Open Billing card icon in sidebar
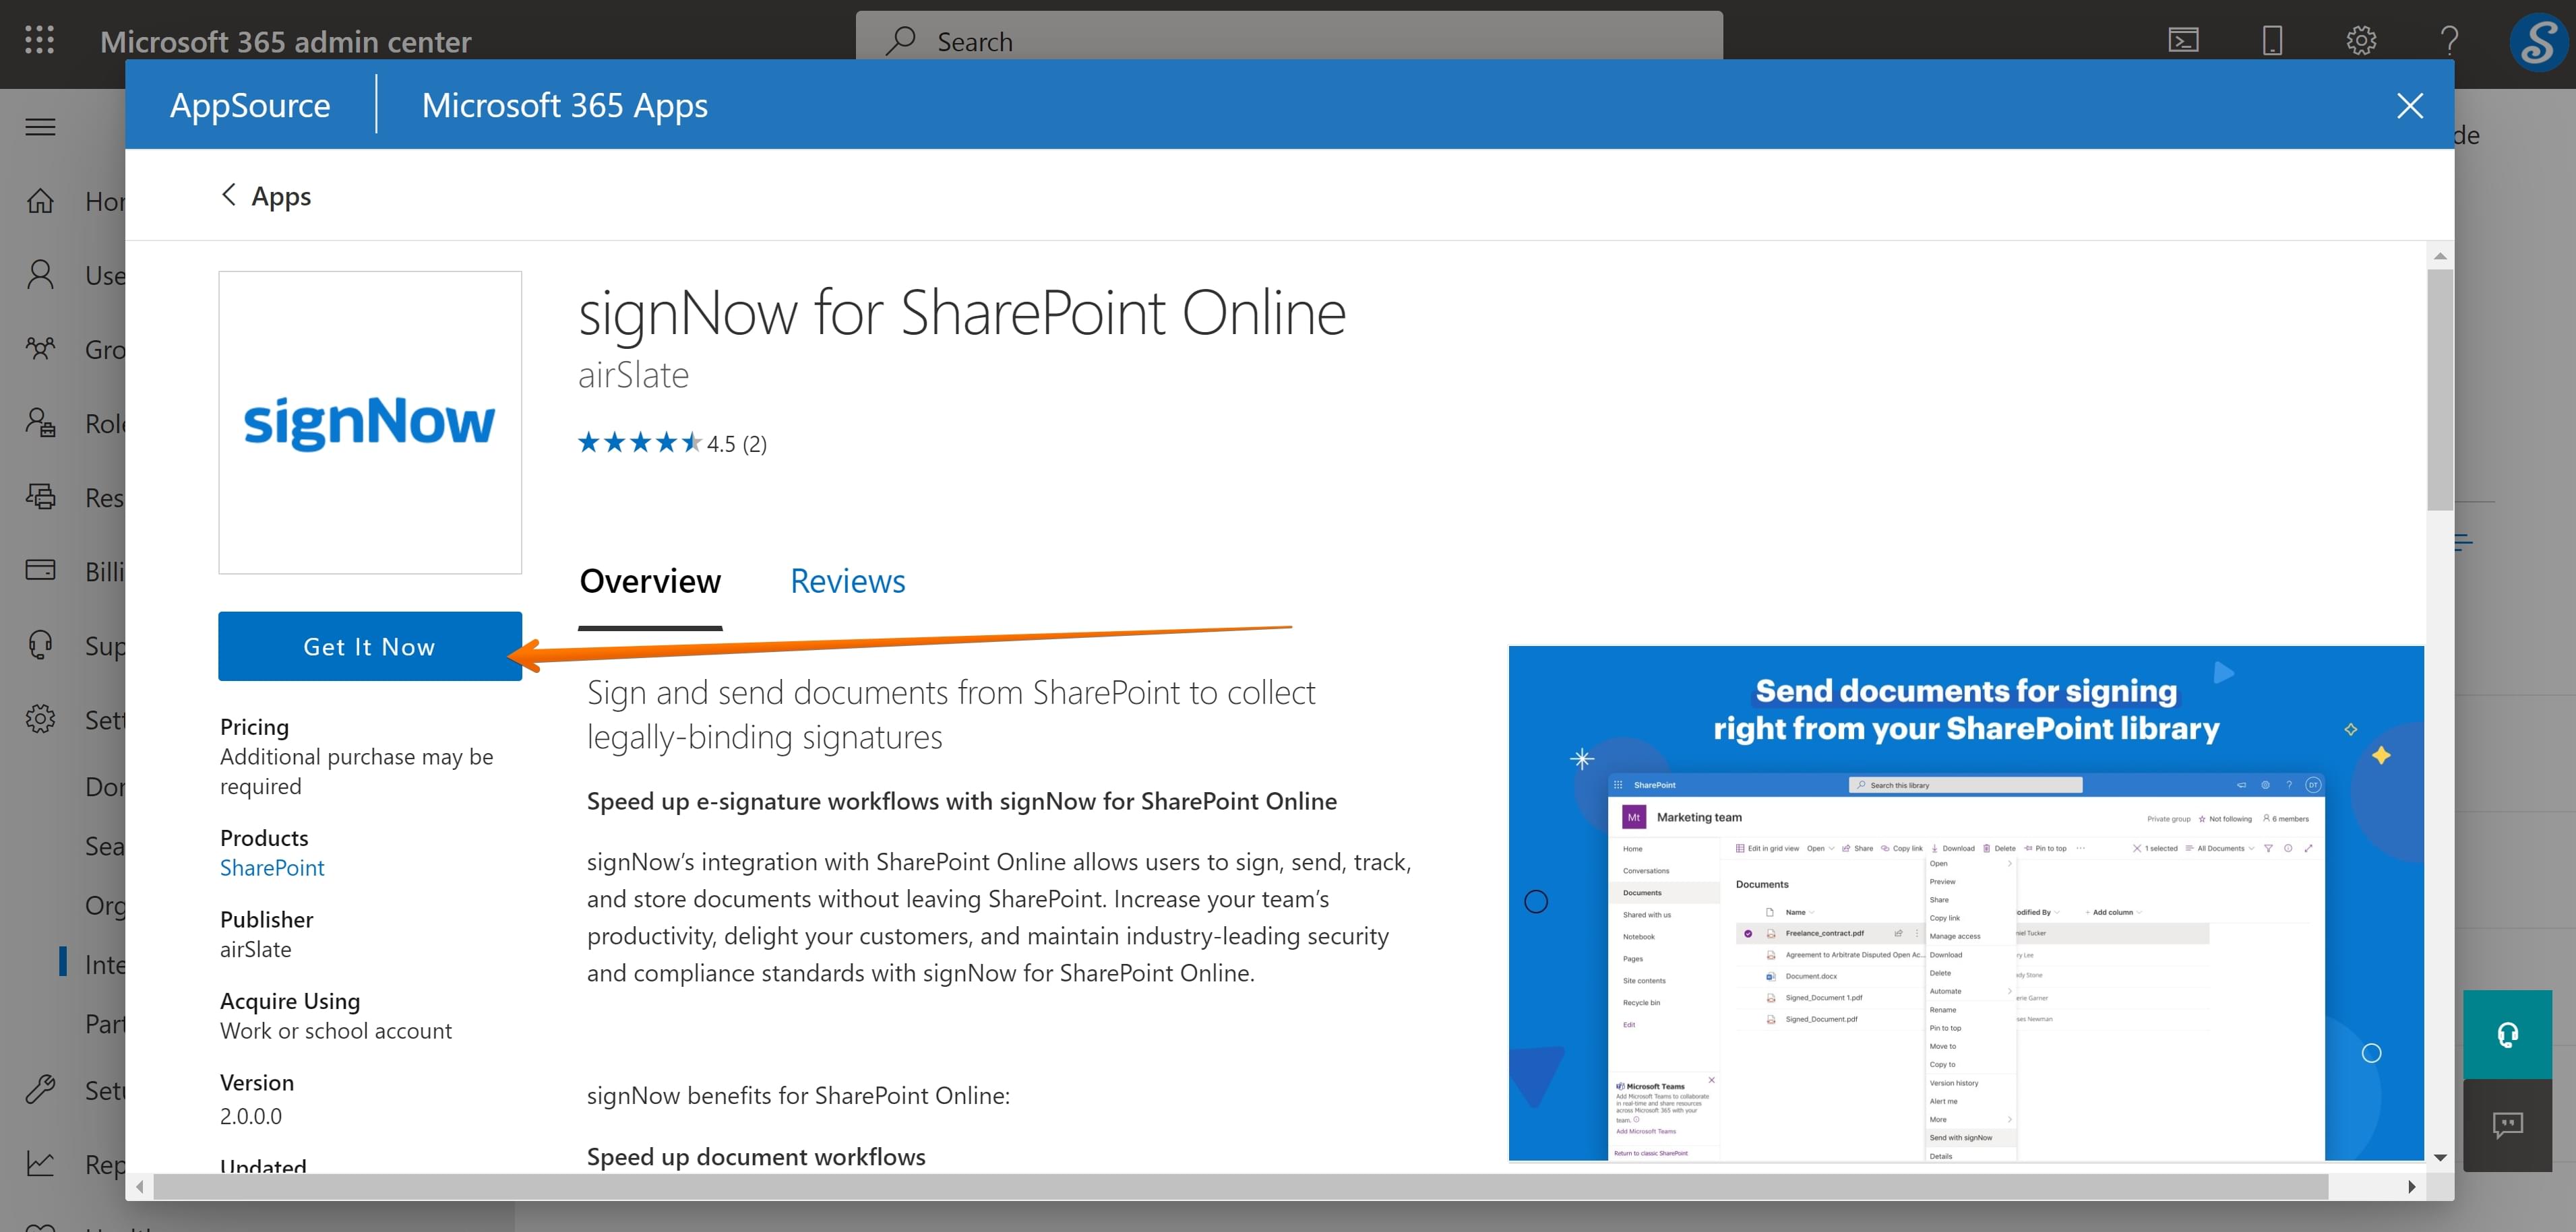Screen dimensions: 2576x1232 tap(40, 571)
